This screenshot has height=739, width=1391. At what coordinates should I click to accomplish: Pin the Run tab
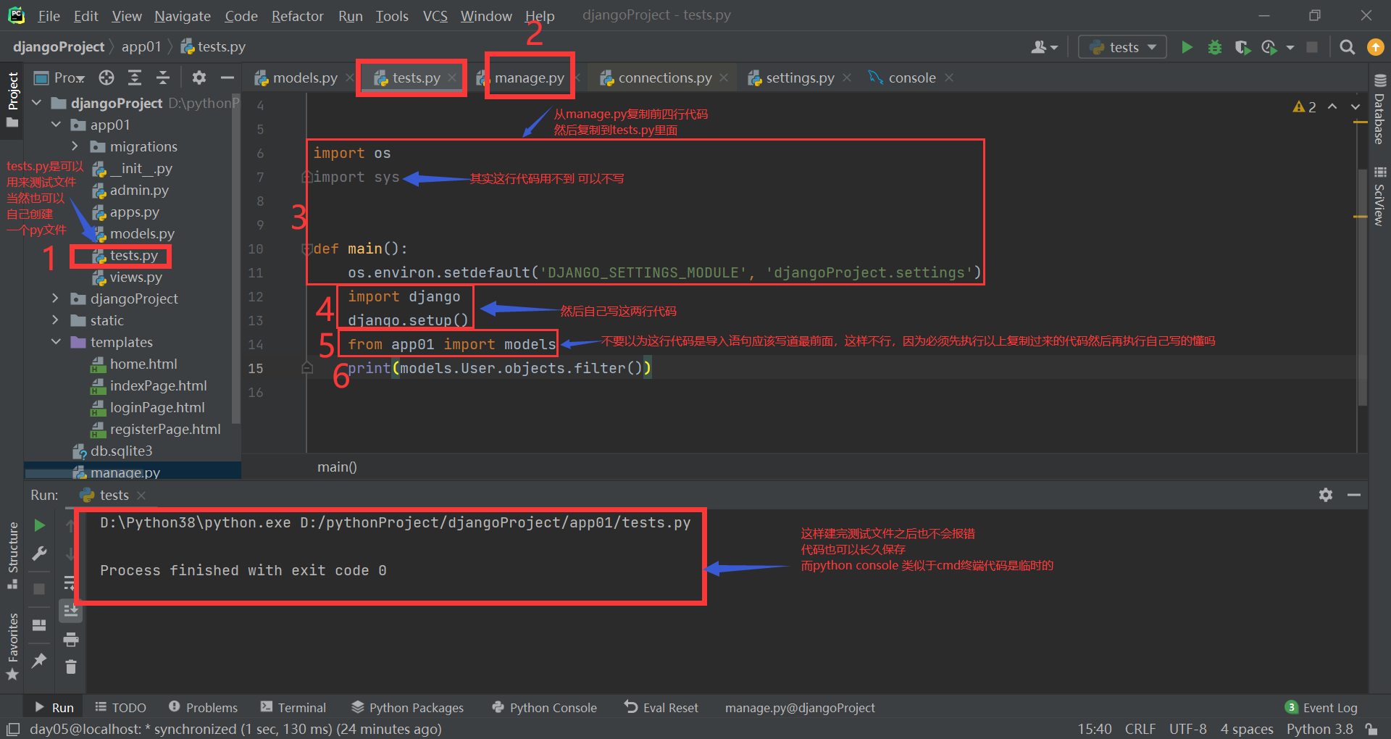point(40,660)
